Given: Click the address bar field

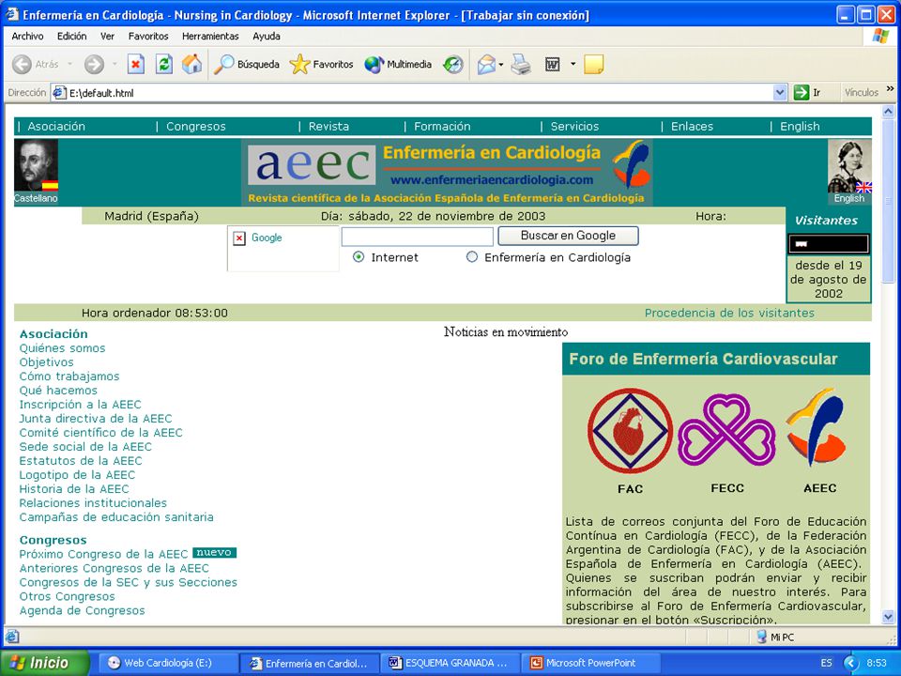Looking at the screenshot, I should [x=420, y=92].
